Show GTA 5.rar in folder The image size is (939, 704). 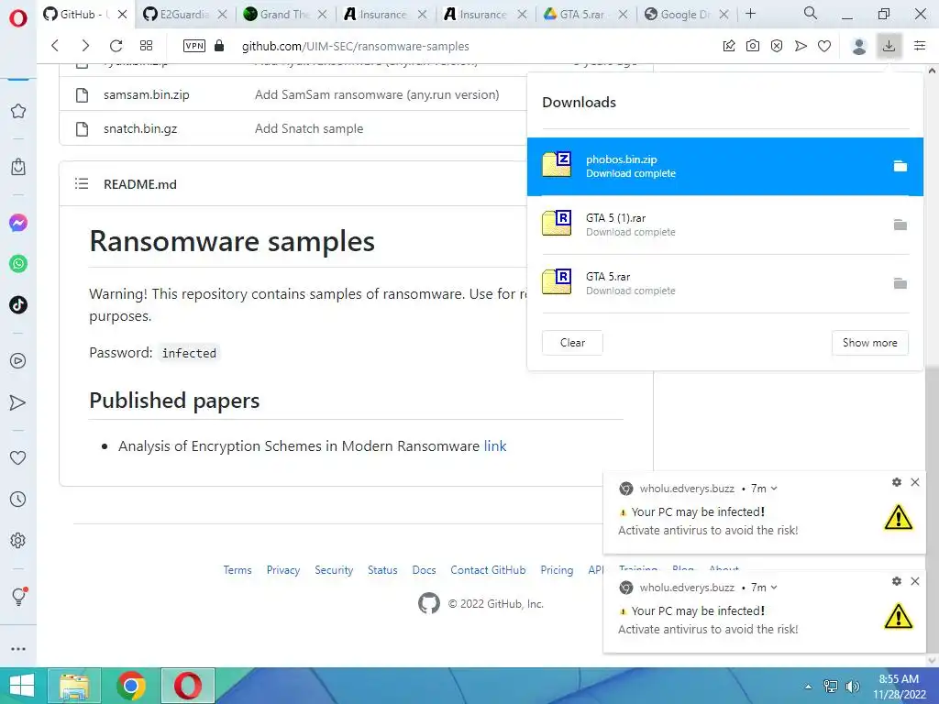click(900, 284)
